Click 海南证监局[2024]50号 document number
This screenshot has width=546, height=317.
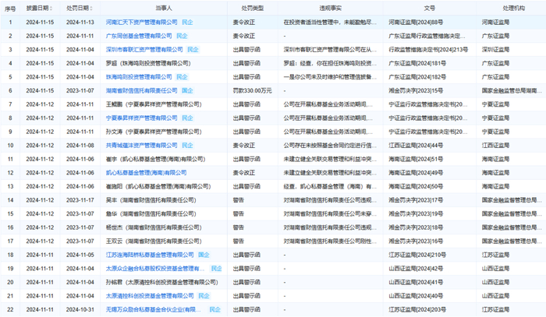[416, 187]
